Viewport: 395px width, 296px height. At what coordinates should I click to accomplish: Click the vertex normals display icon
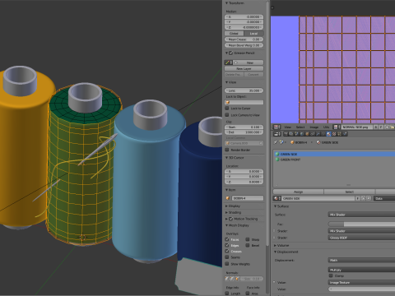click(x=227, y=279)
